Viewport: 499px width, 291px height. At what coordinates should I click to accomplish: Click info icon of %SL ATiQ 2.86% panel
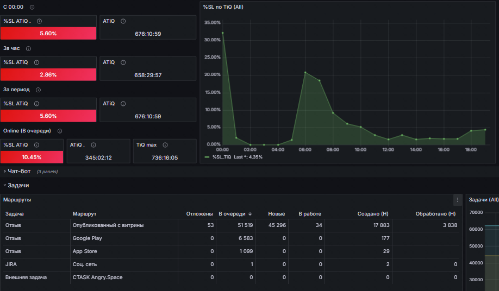tap(36, 62)
